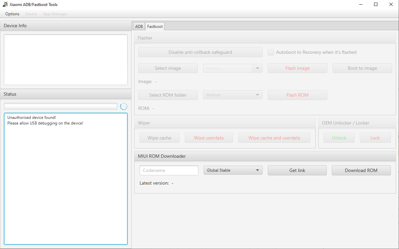Viewport: 399px width, 249px height.
Task: Click the Flasher section header
Action: (x=265, y=38)
